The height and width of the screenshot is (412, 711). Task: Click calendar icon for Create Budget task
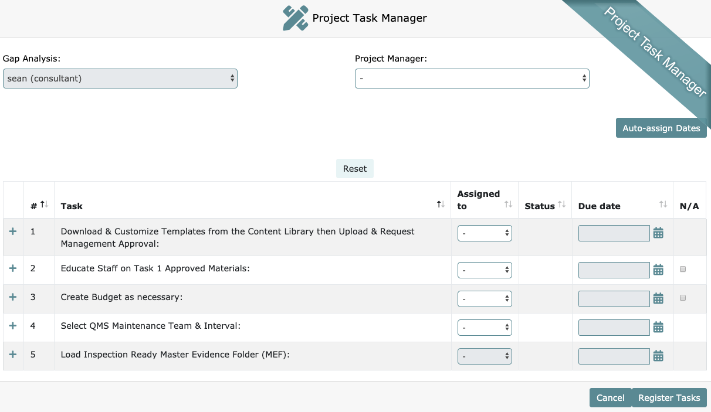point(658,298)
